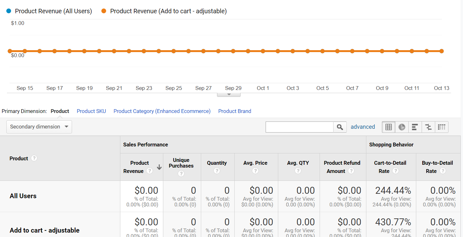Open the advanced filter link
The width and height of the screenshot is (463, 237).
[x=363, y=127]
